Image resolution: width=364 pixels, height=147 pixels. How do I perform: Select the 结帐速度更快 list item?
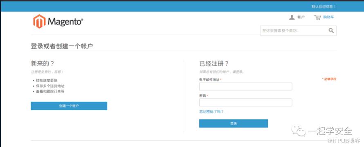(x=47, y=80)
